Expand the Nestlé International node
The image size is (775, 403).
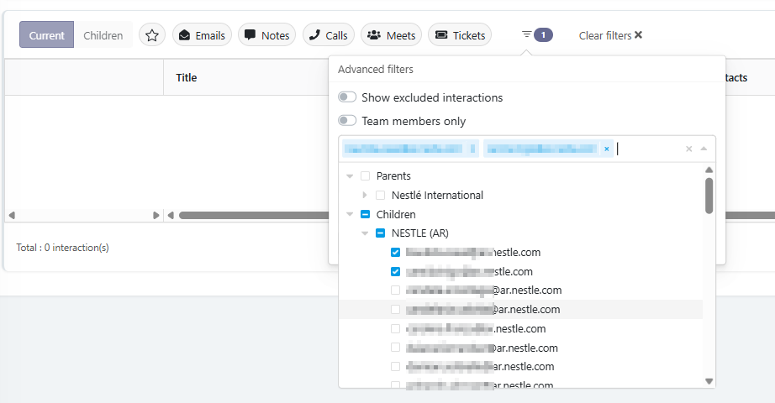[x=364, y=195]
